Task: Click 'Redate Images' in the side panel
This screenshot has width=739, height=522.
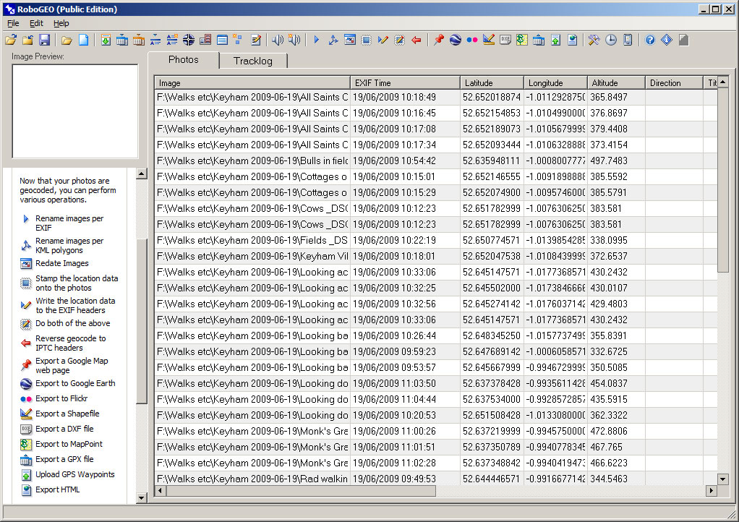Action: pos(61,263)
